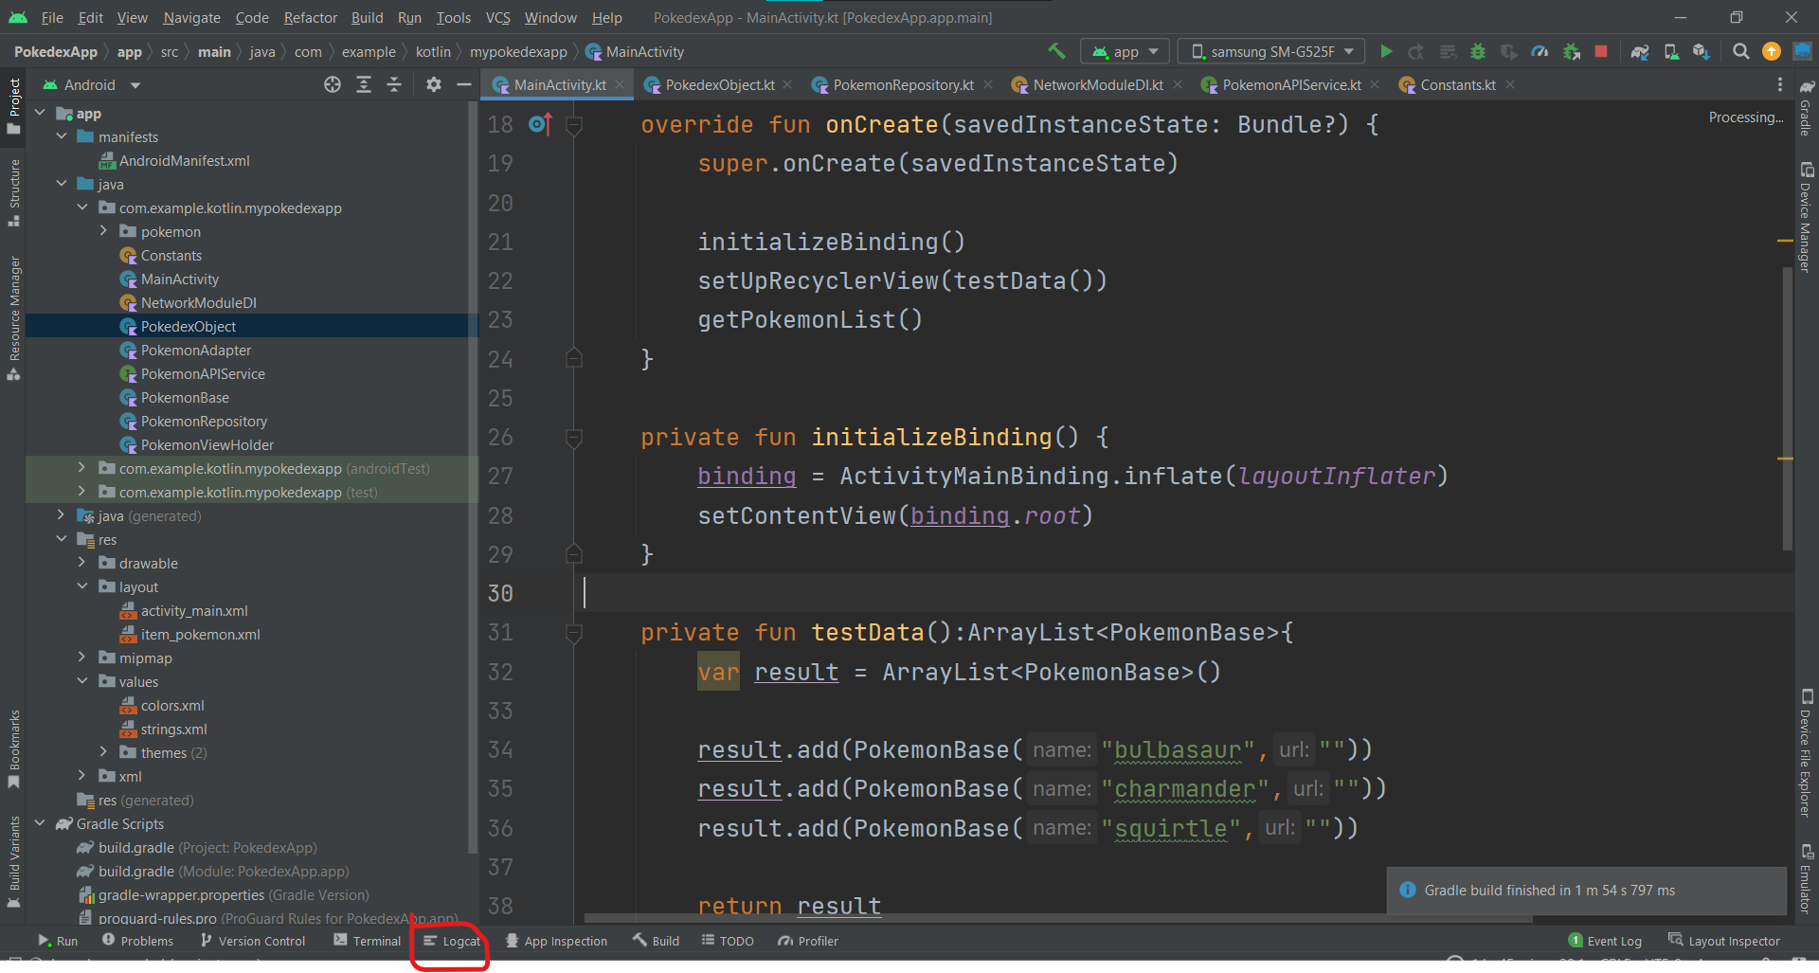
Task: Open Search Everywhere magnifier icon
Action: [x=1740, y=51]
